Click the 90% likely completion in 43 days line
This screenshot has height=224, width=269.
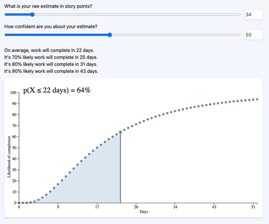coord(51,71)
